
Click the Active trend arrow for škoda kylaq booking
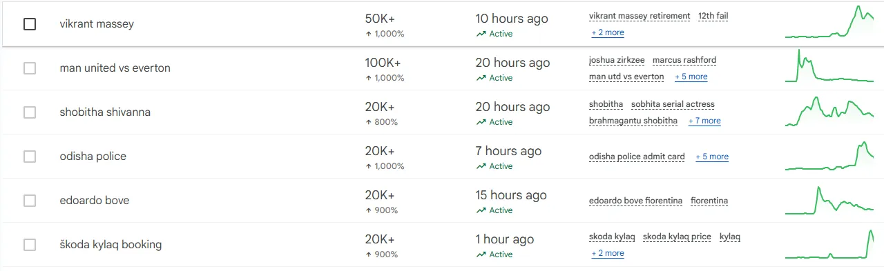pos(481,254)
